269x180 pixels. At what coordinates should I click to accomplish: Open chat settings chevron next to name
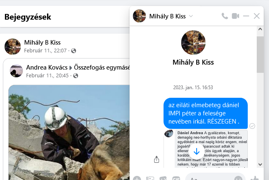pyautogui.click(x=191, y=16)
